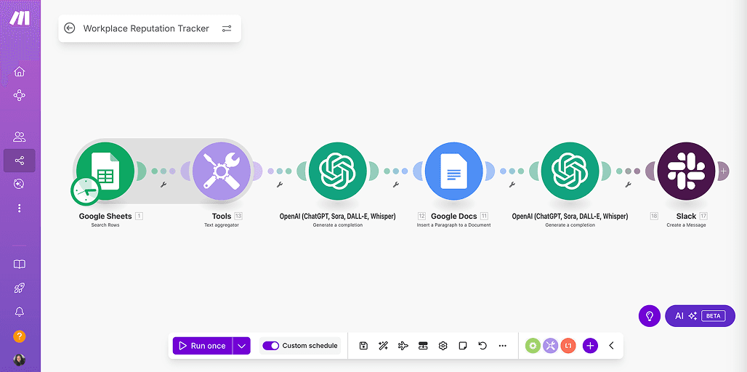Screen dimensions: 747x372
Task: Open the Notifications bell
Action: pos(19,312)
